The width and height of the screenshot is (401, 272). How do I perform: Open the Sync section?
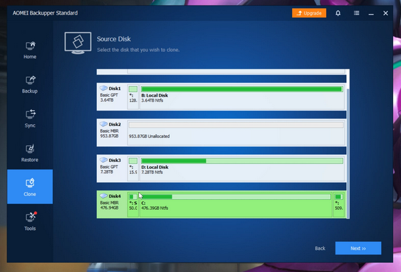point(29,118)
